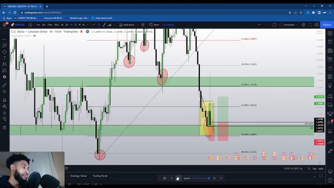Open the candlestick chart type selector

[x=99, y=25]
